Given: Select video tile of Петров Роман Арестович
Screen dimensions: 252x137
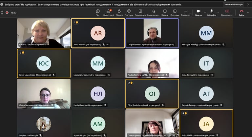Looking at the screenshot, I should pos(152,33).
